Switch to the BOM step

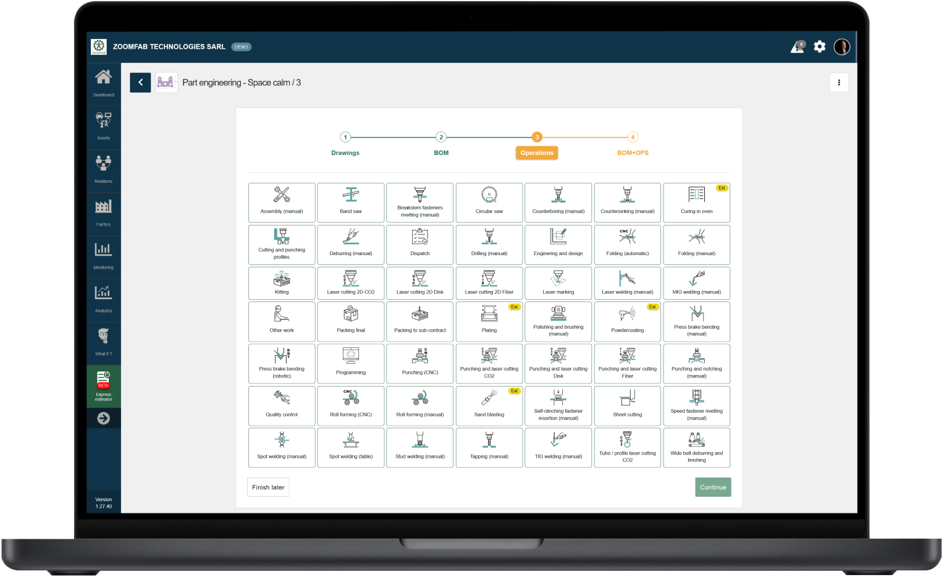441,143
